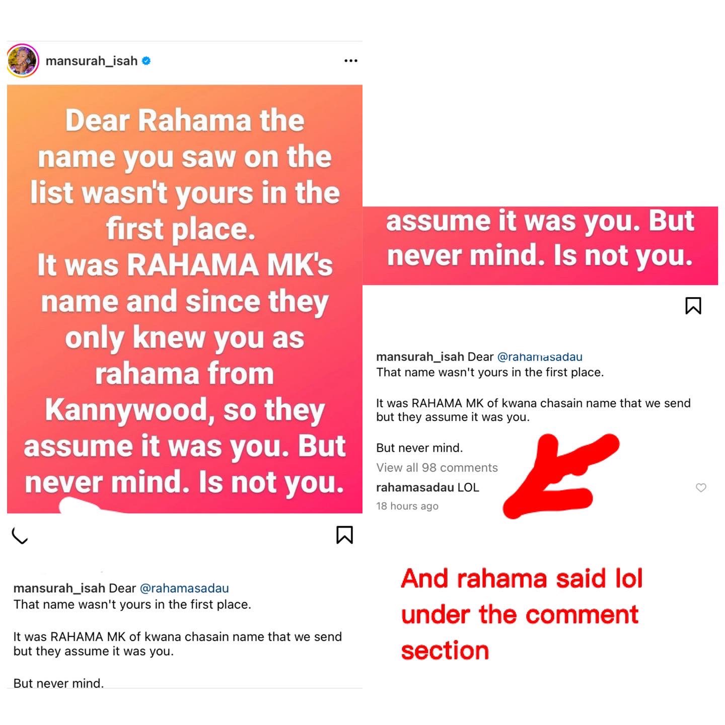
Task: Tap the LOL comment text
Action: tap(468, 487)
